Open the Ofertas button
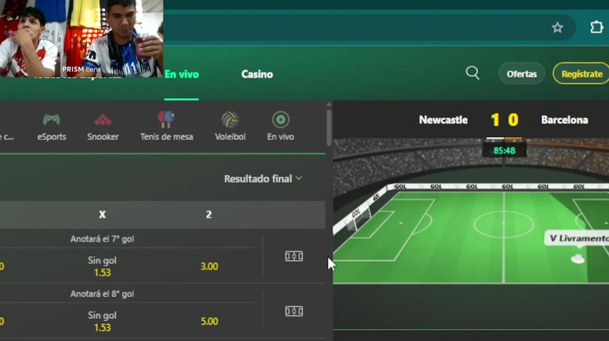 pyautogui.click(x=522, y=74)
